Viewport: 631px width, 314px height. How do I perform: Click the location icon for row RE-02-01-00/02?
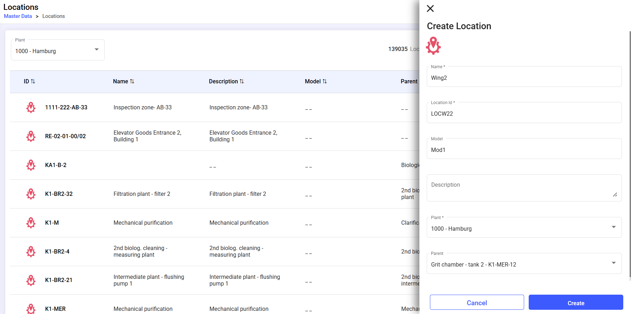point(31,136)
